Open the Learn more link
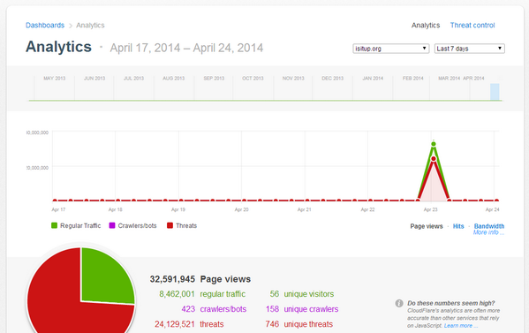Screen dimensions: 529x333 point(461,326)
